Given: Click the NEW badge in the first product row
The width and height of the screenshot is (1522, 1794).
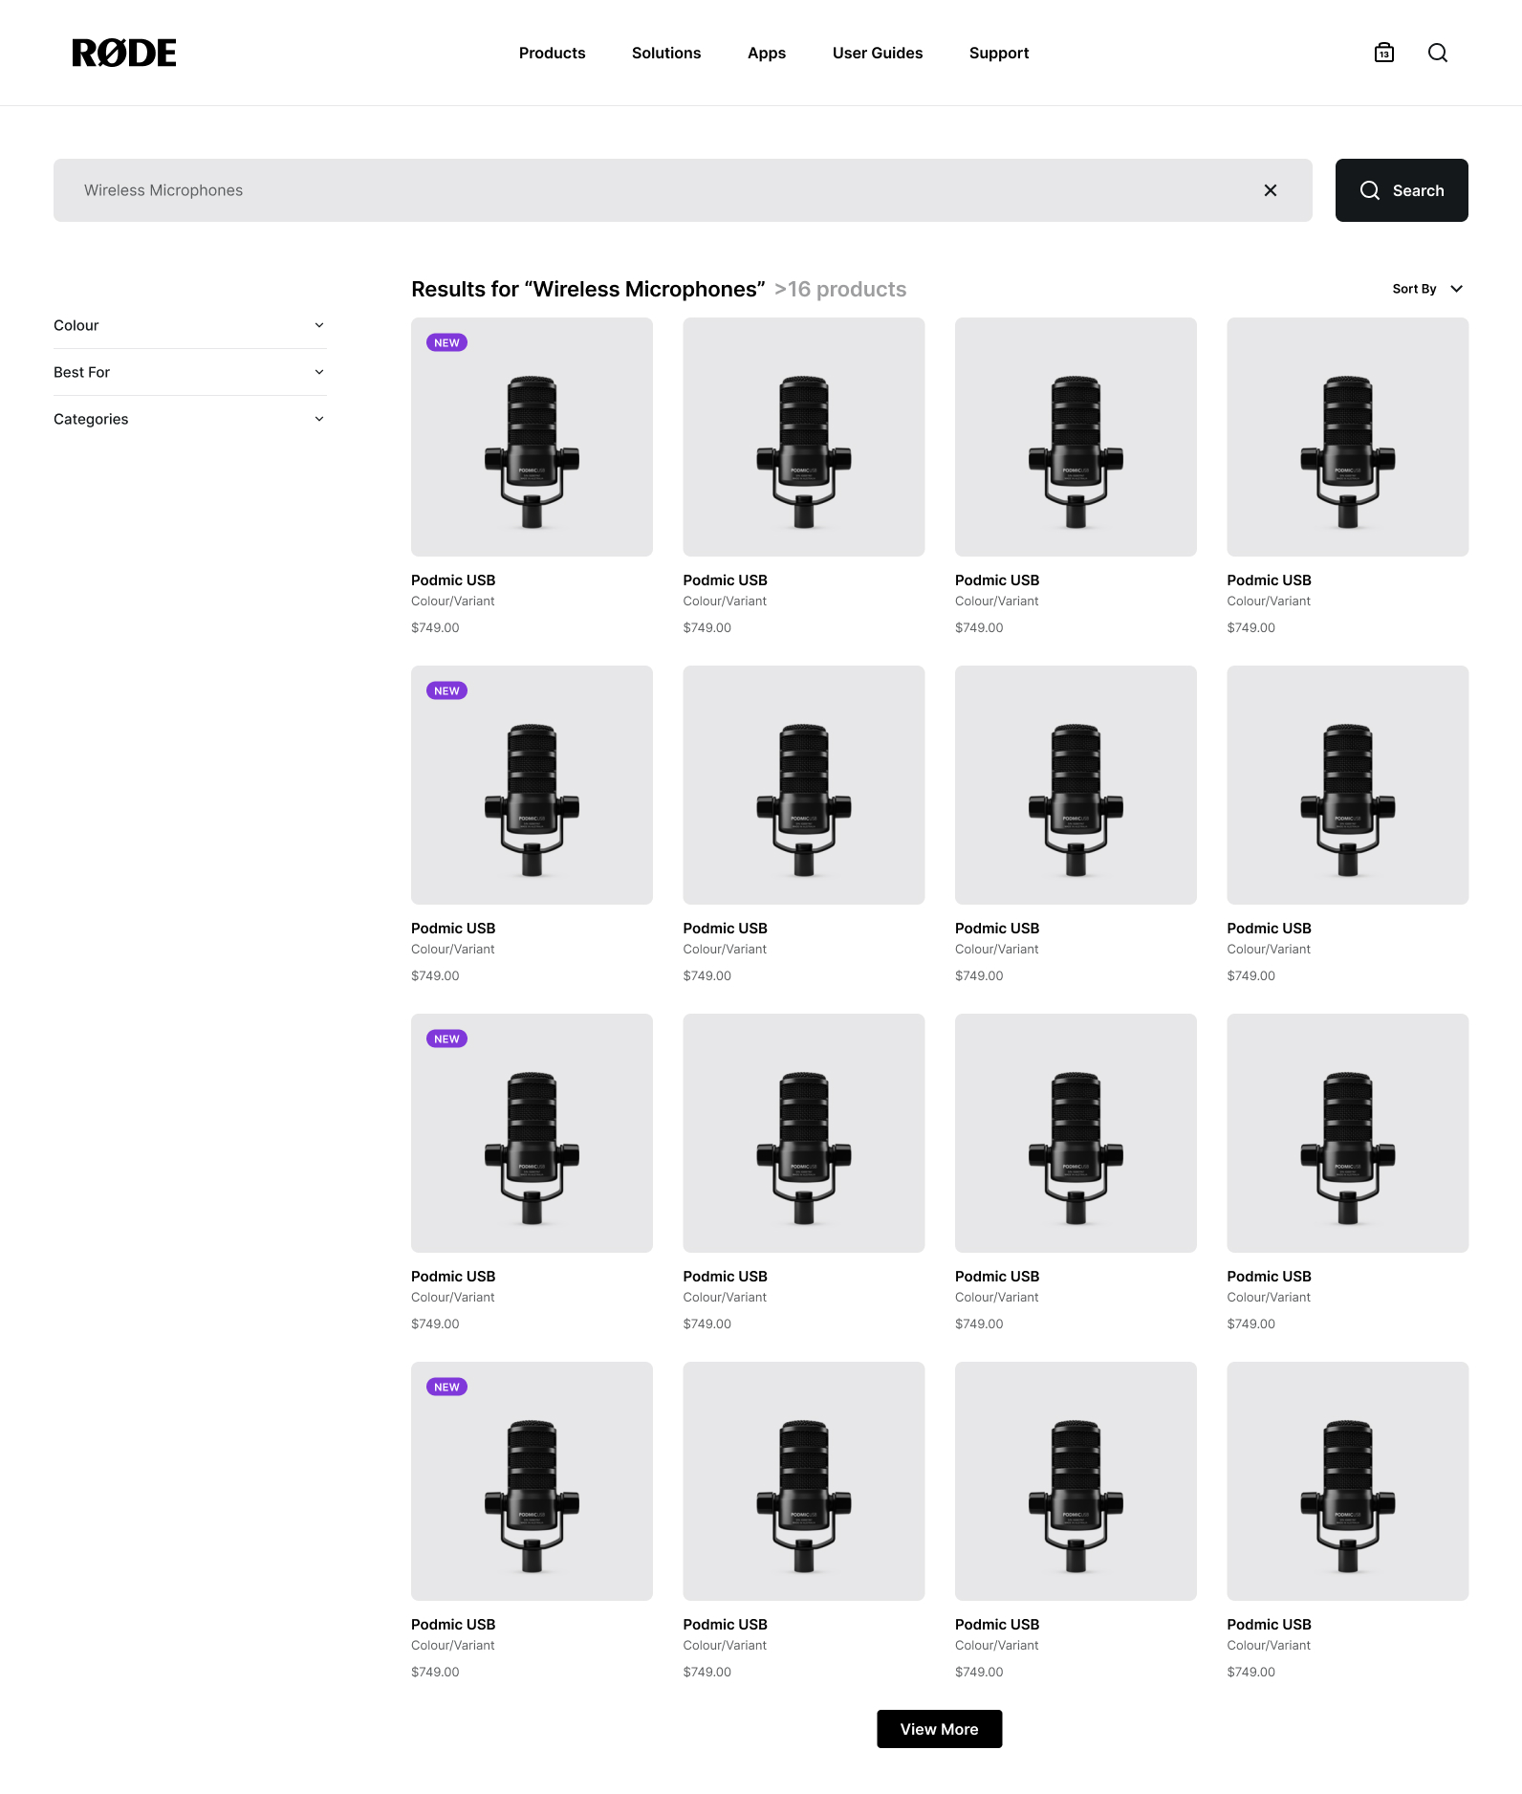Looking at the screenshot, I should (x=446, y=342).
